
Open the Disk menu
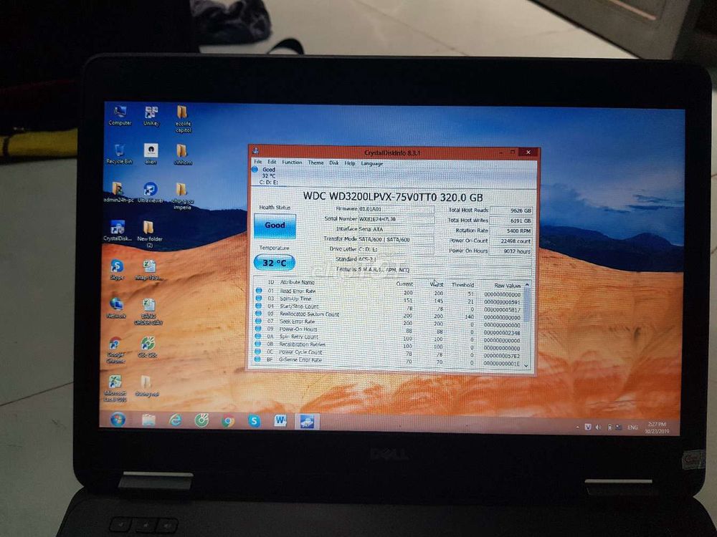tap(334, 163)
